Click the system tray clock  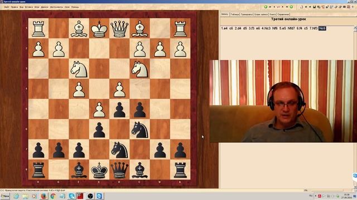pos(346,196)
